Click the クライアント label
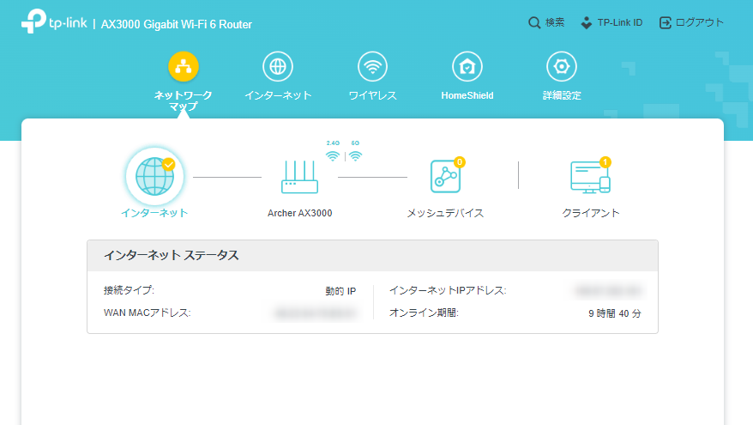The height and width of the screenshot is (425, 753). [591, 213]
